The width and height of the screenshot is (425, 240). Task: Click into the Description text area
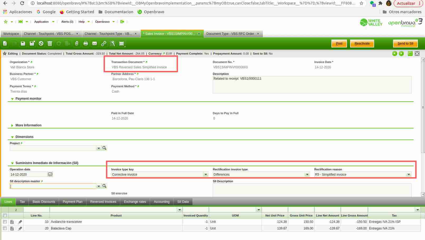[312, 84]
